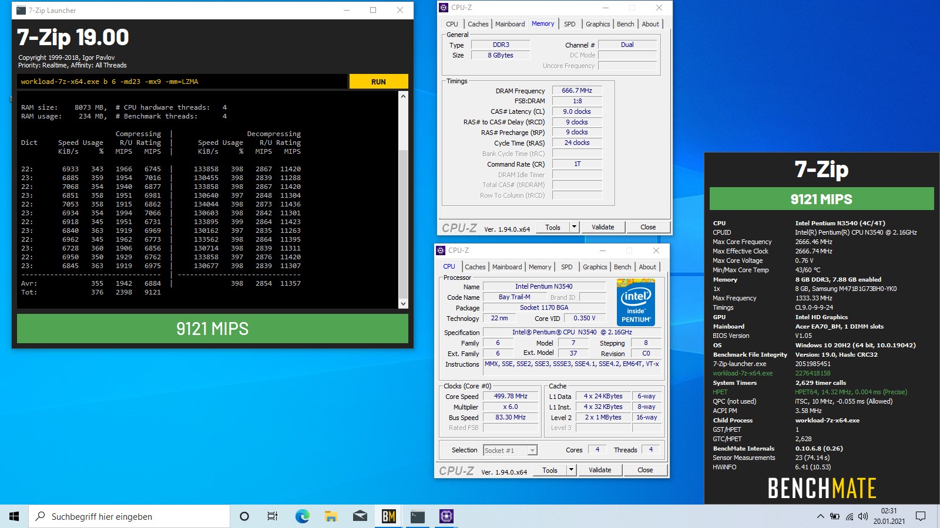Open the Caches tab in upper CPU-Z window
Viewport: 940px width, 528px height.
(478, 24)
